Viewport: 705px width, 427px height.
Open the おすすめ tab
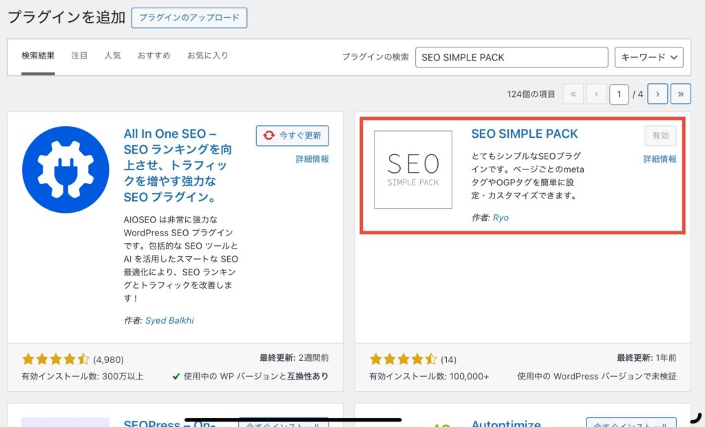[154, 56]
